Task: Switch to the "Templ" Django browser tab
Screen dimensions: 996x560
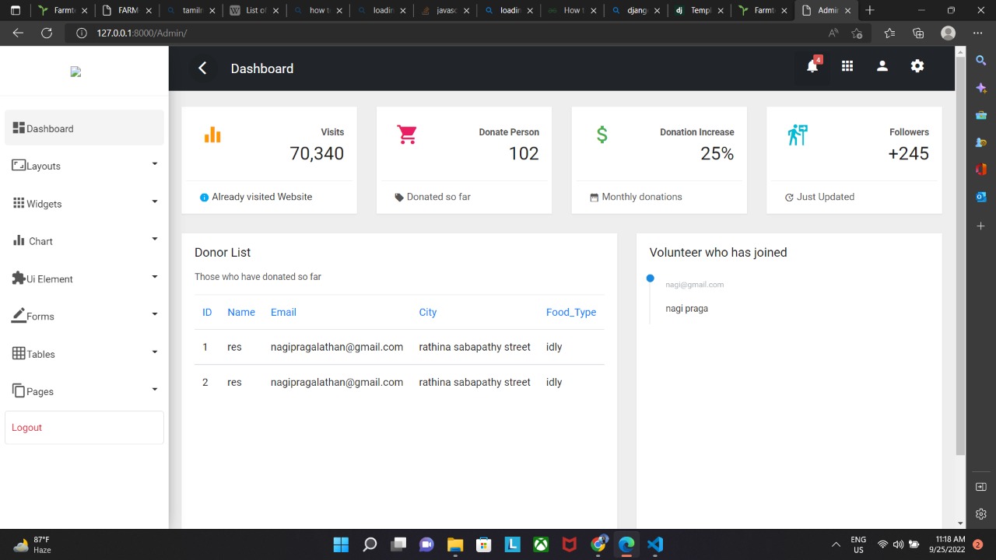Action: (699, 11)
